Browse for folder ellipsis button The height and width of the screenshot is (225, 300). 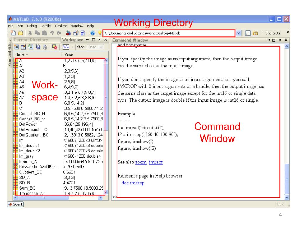pyautogui.click(x=248, y=33)
